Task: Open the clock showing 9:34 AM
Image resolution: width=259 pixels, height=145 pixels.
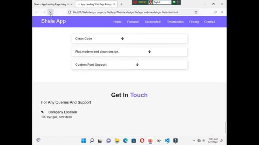Action: [x=213, y=141]
